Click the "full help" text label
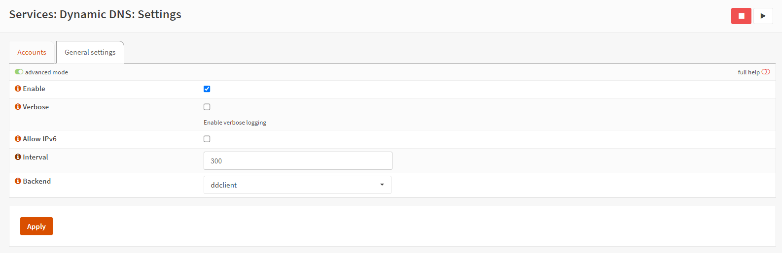The height and width of the screenshot is (253, 782). (x=748, y=72)
